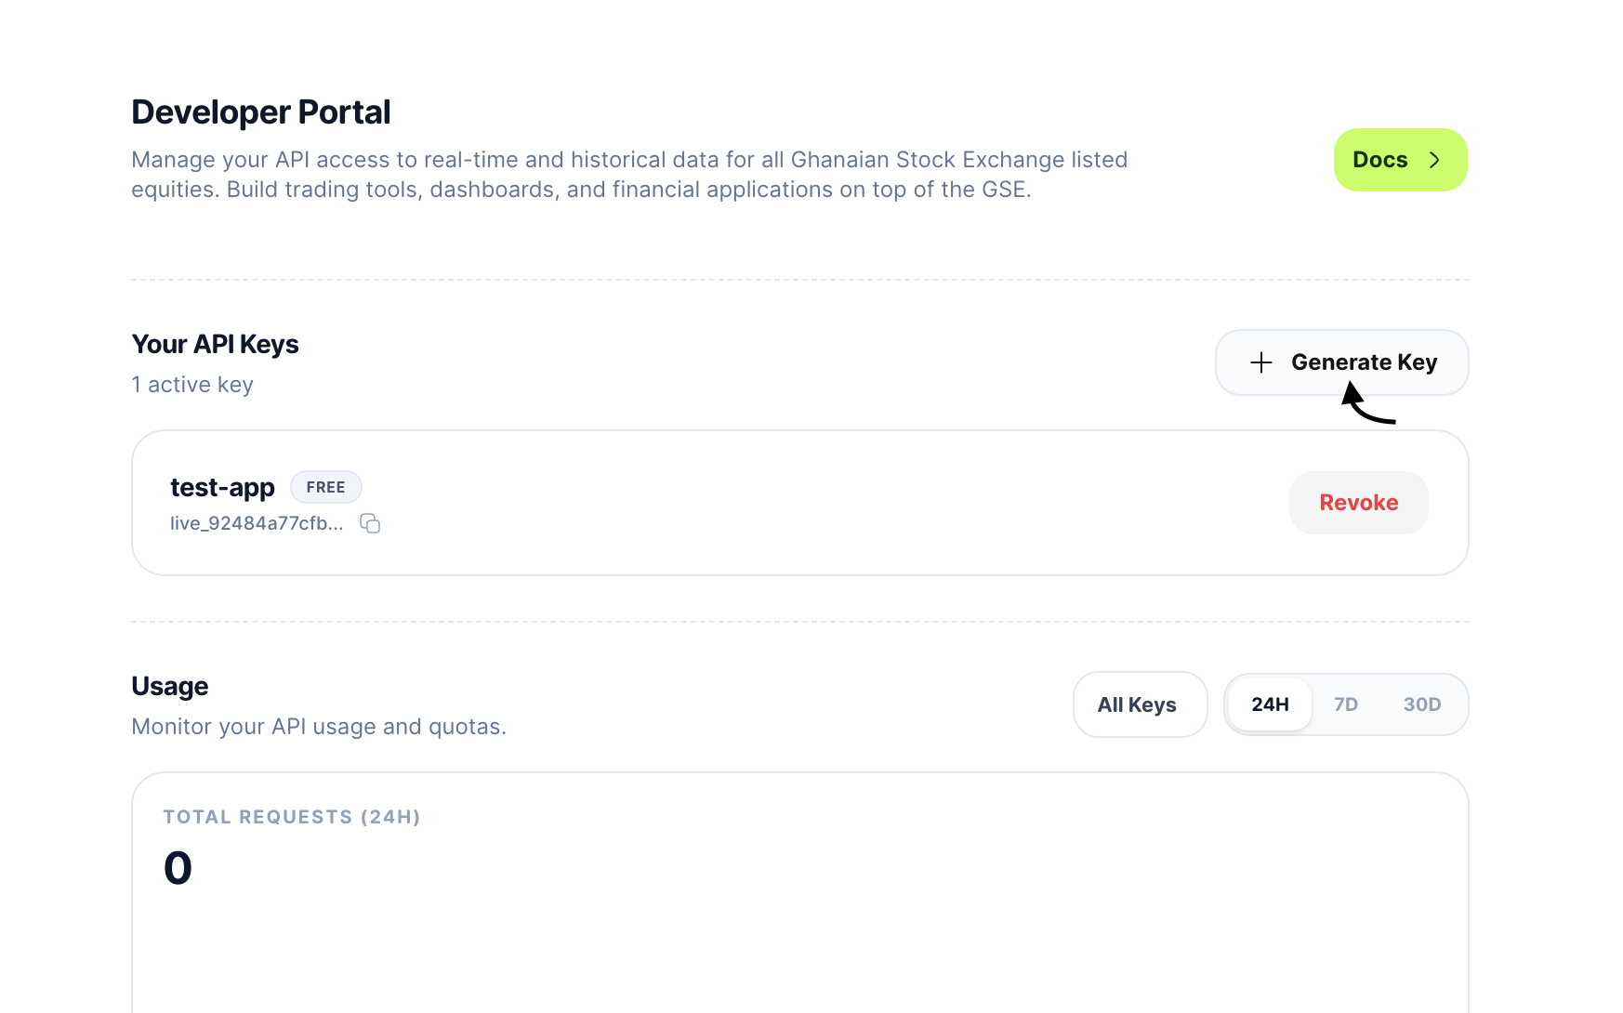Select the 24H usage range
Viewport: 1623px width, 1013px height.
pyautogui.click(x=1270, y=704)
